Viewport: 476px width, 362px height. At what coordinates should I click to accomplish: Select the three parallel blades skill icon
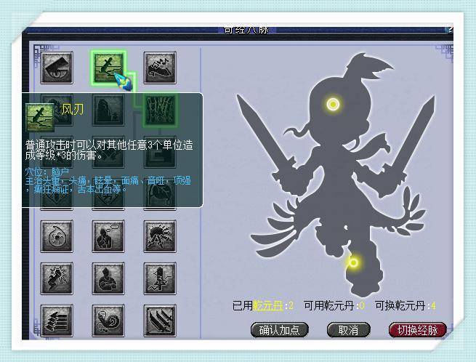[x=160, y=321]
